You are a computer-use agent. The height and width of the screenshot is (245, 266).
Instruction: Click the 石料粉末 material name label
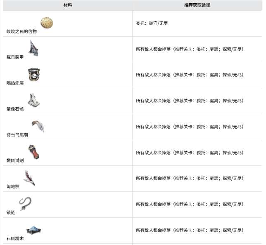click(15, 238)
